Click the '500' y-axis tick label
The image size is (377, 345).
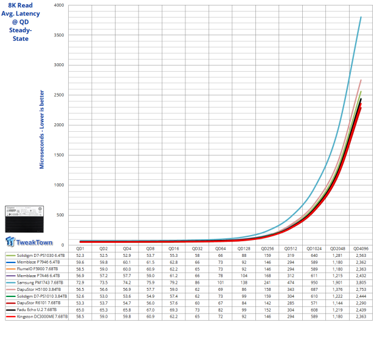click(60, 215)
